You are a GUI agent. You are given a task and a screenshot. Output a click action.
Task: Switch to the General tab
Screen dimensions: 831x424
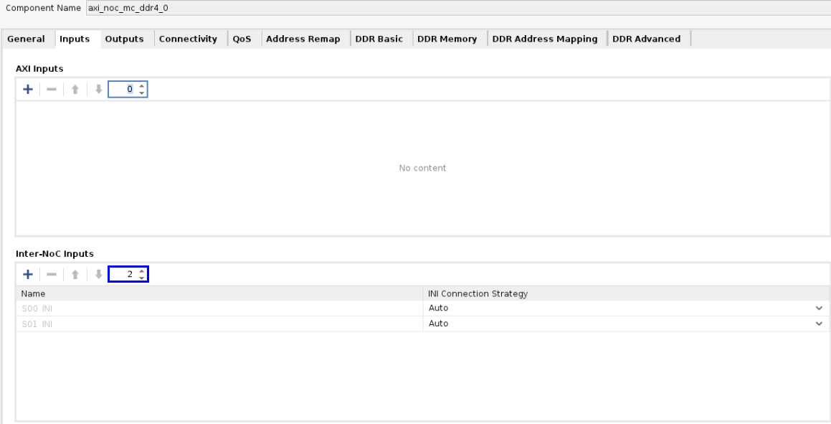click(26, 39)
